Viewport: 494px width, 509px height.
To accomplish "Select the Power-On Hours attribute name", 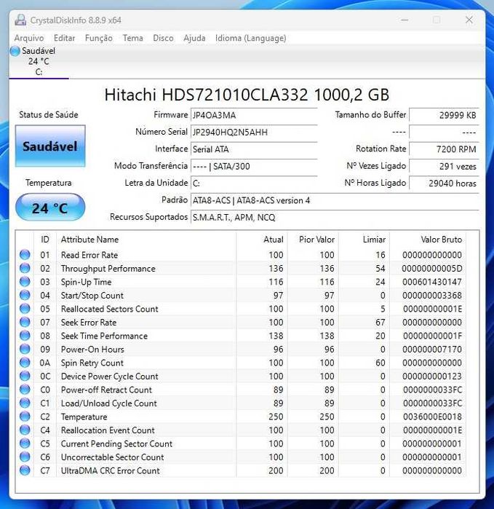I will (x=92, y=350).
